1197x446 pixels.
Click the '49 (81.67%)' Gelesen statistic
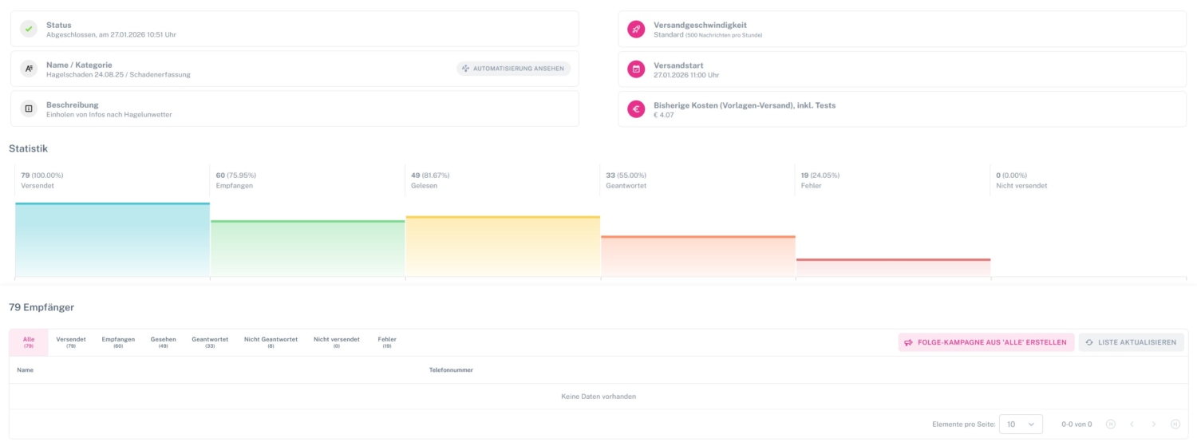click(432, 175)
